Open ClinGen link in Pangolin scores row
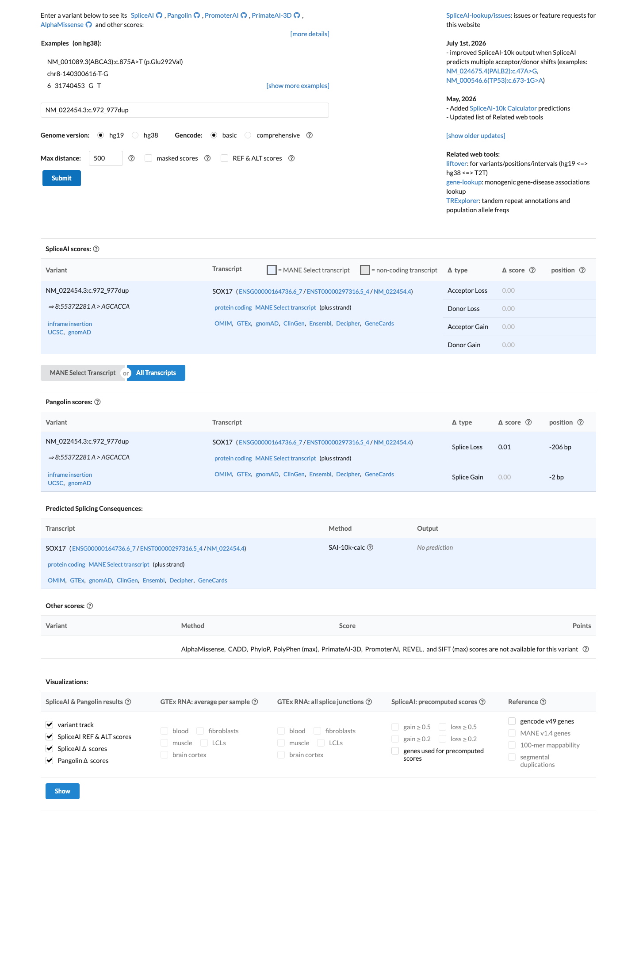The image size is (643, 973). (294, 475)
